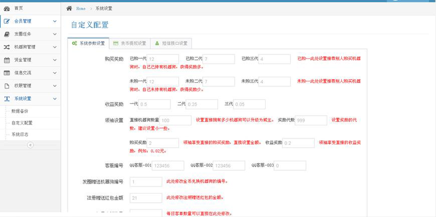Click the red hint 此处修改注册赠送红包的金额
This screenshot has height=217, width=436.
pos(195,198)
